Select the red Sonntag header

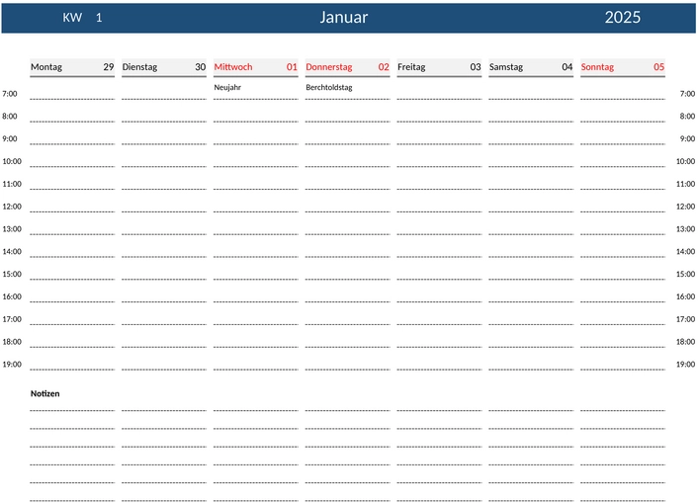(x=597, y=67)
